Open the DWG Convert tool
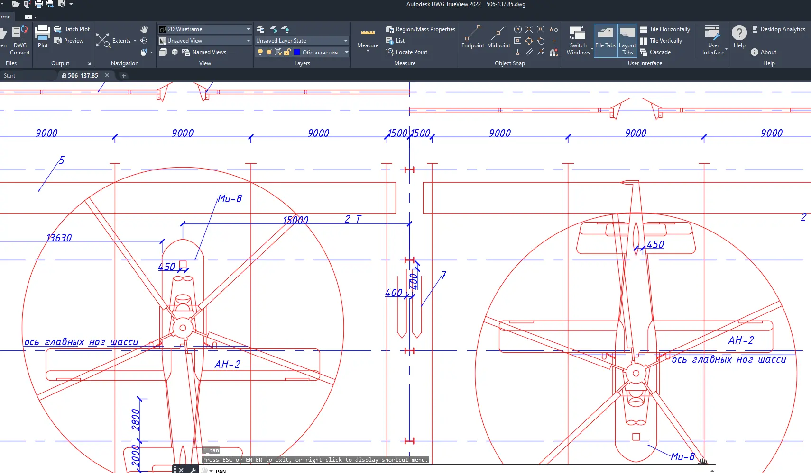This screenshot has height=473, width=811. coord(19,40)
